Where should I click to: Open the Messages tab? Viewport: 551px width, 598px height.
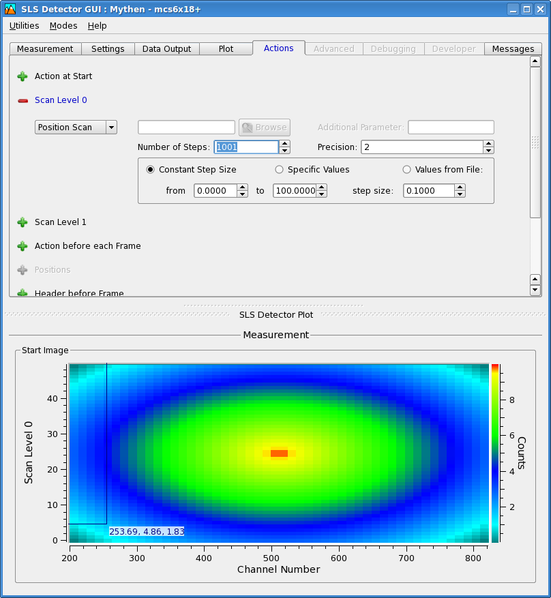(513, 49)
